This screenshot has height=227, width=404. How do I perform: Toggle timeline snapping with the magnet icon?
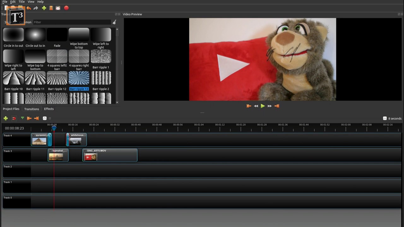coord(14,118)
